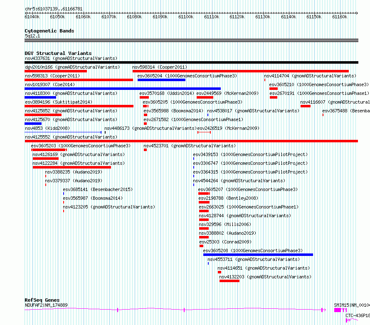
Task: Click the 61050k ruler position
Action: coord(57,17)
